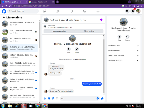
Task: Go to the Home feed icon
Action: point(44,11)
